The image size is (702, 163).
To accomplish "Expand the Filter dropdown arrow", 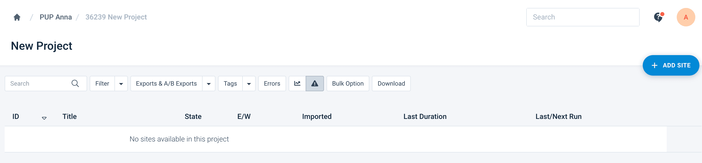I will tap(121, 84).
